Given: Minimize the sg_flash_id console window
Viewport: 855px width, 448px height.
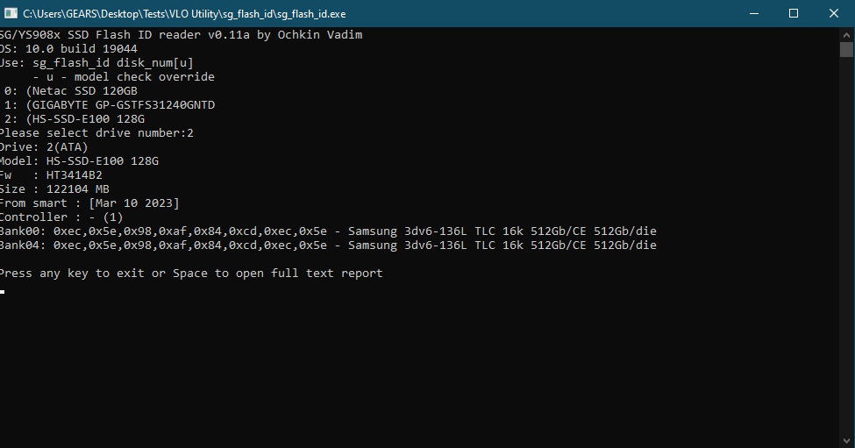Looking at the screenshot, I should [753, 13].
